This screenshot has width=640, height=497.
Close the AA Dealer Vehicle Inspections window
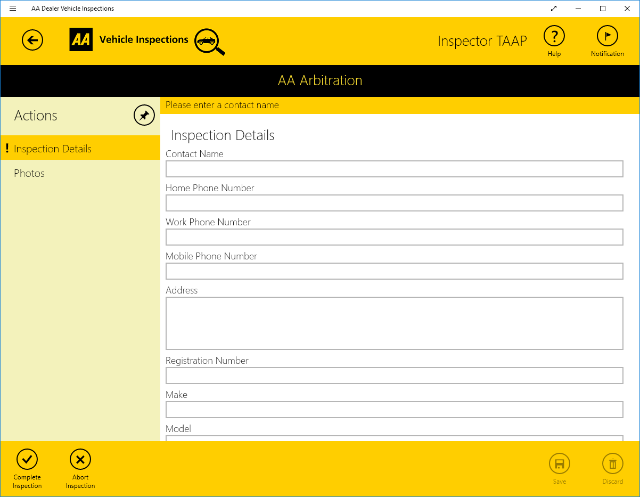tap(627, 9)
